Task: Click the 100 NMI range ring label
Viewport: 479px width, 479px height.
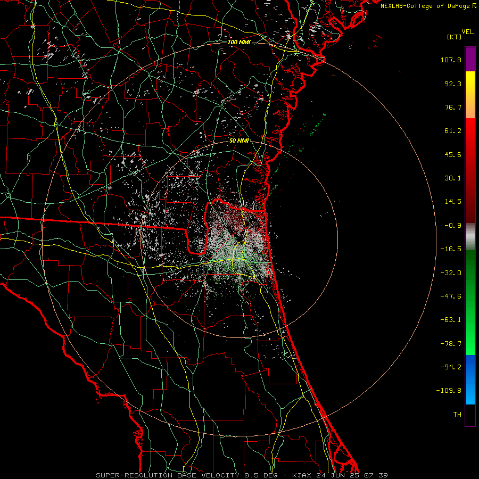Action: [x=239, y=42]
